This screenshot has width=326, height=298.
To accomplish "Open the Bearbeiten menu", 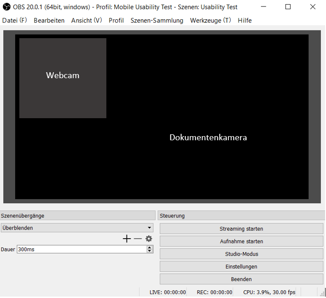I will tap(49, 20).
